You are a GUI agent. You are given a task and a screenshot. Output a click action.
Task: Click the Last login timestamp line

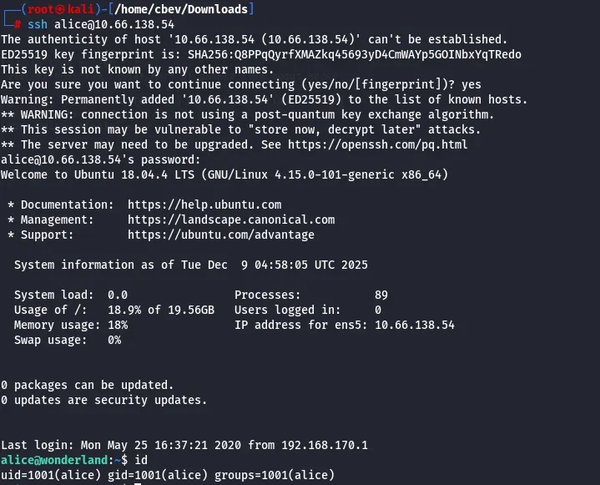tap(184, 445)
